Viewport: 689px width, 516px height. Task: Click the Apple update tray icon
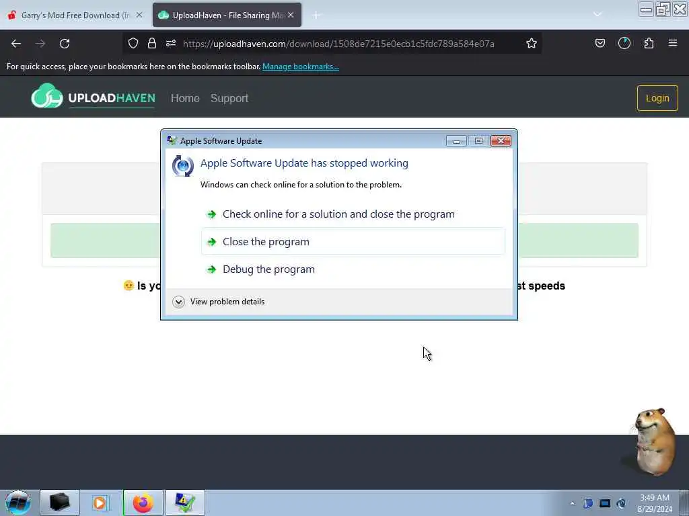coord(621,503)
